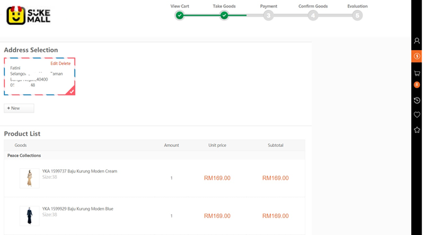Edit the Fatini address
Image resolution: width=423 pixels, height=235 pixels.
54,64
